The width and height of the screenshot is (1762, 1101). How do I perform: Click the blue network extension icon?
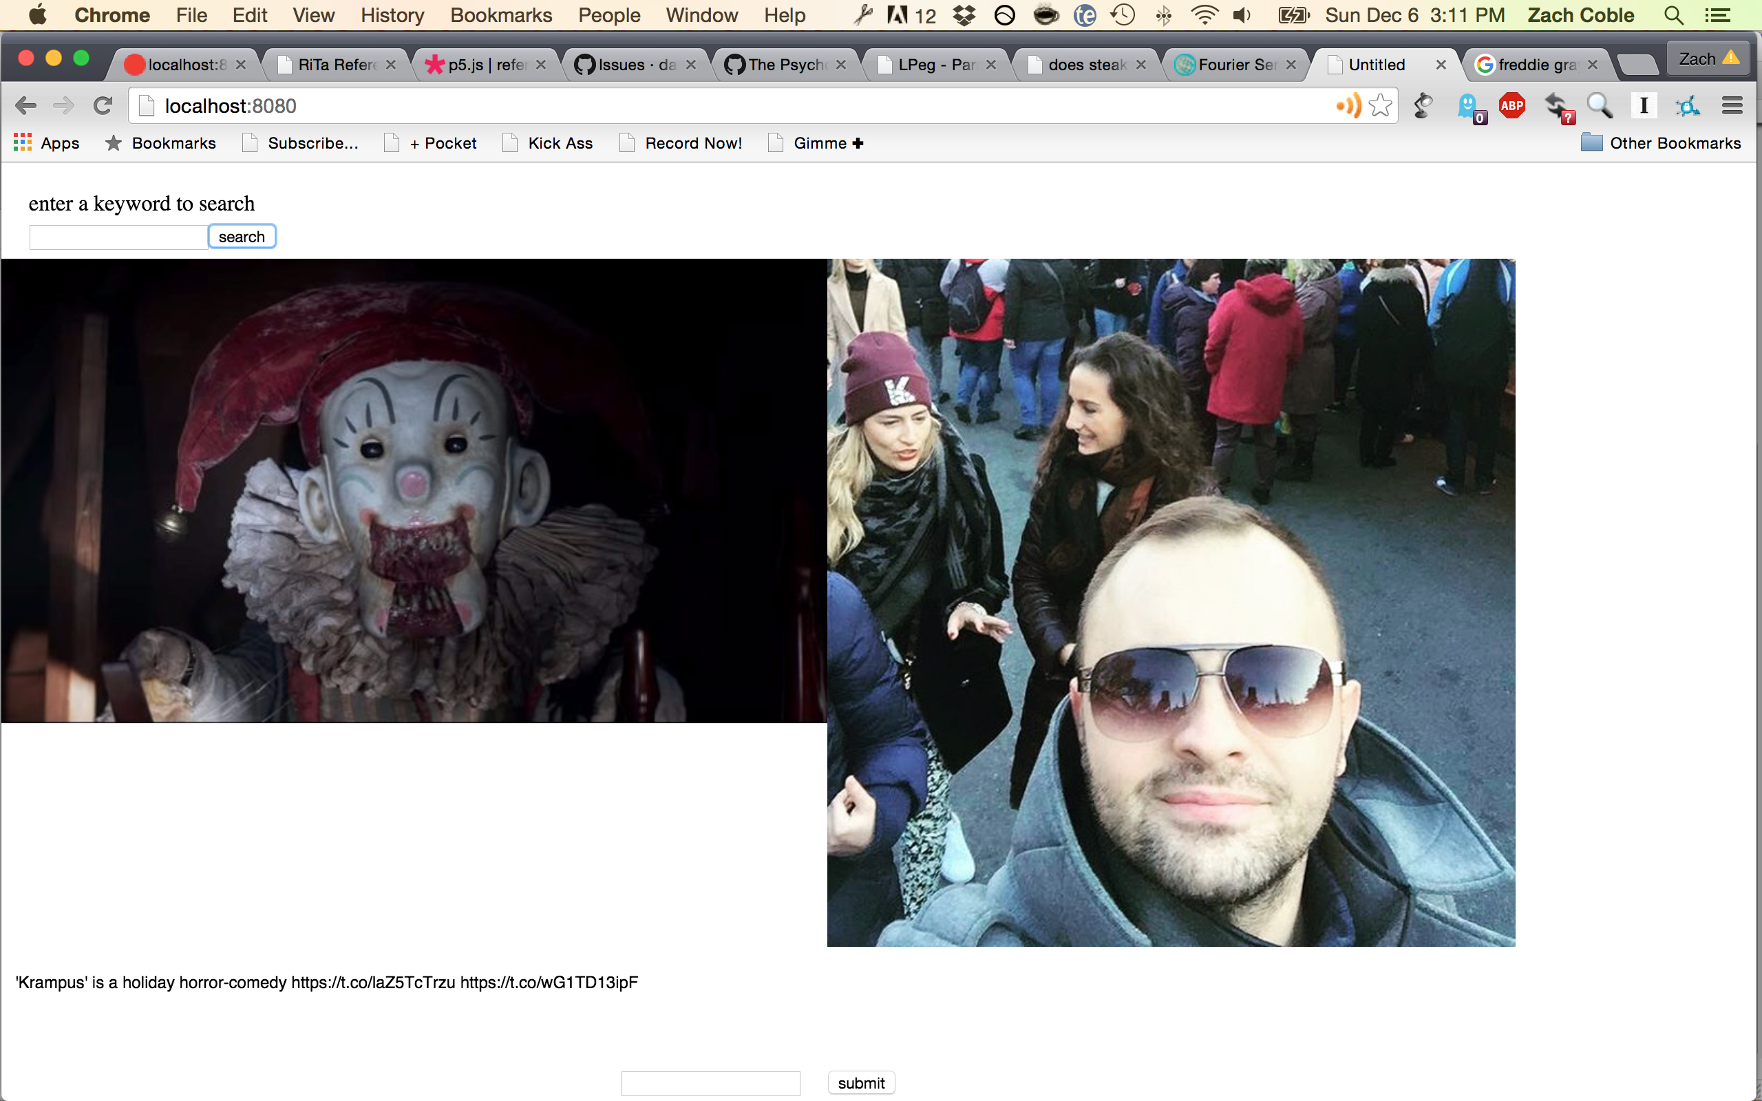(x=1688, y=106)
